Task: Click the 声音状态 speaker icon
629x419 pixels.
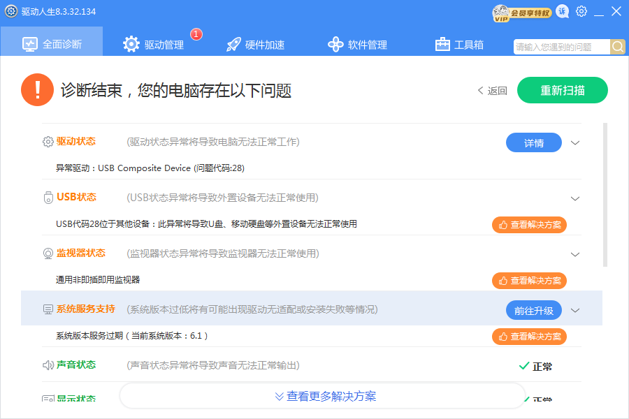Action: 48,365
